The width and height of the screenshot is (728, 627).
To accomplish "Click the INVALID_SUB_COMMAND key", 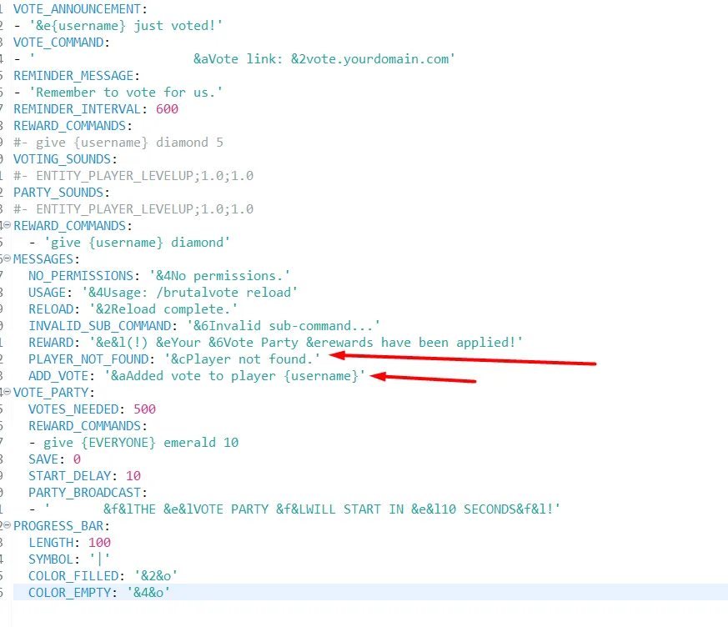I will tap(99, 326).
